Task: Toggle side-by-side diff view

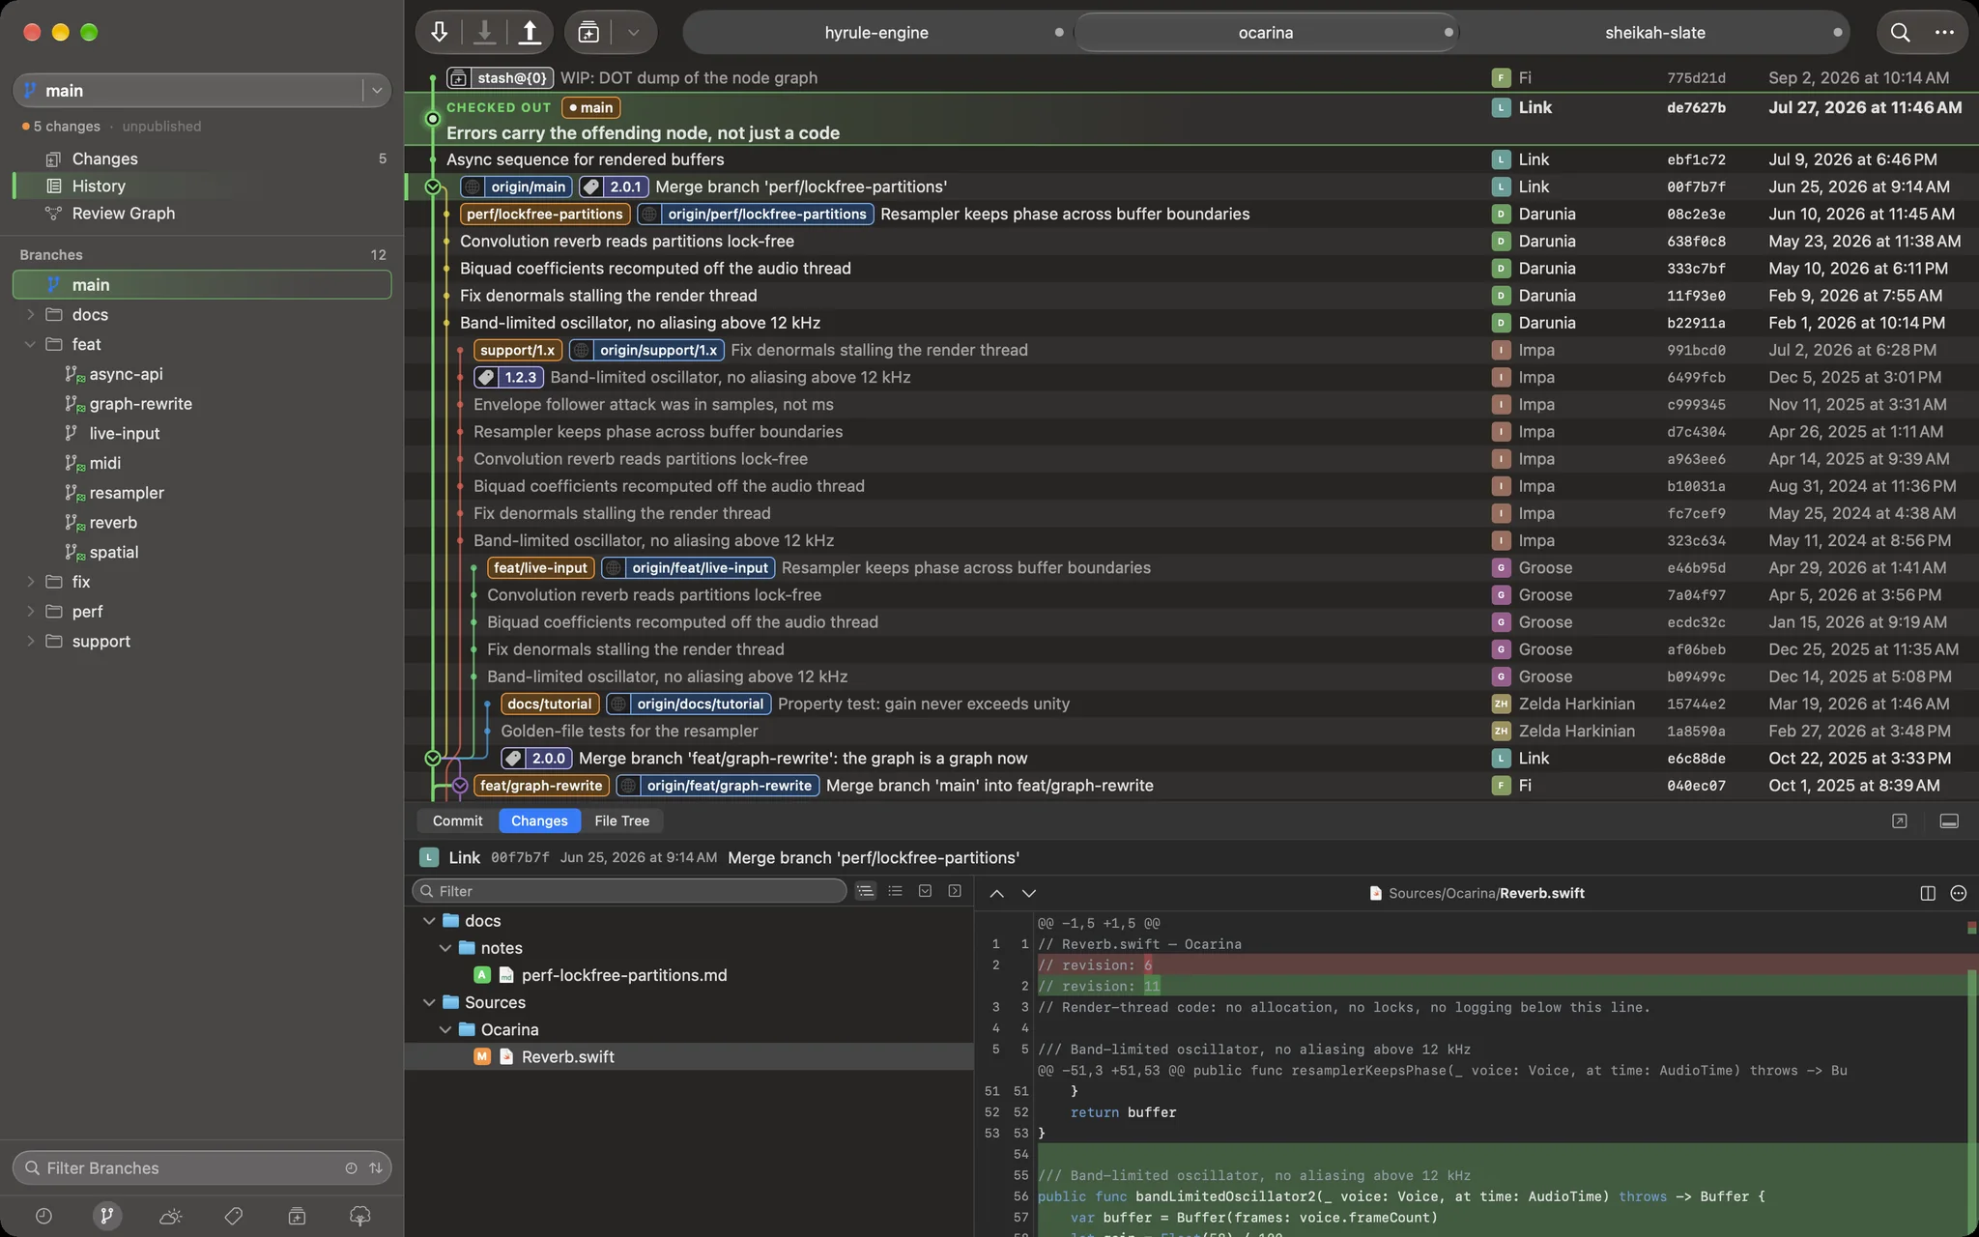Action: click(1928, 894)
